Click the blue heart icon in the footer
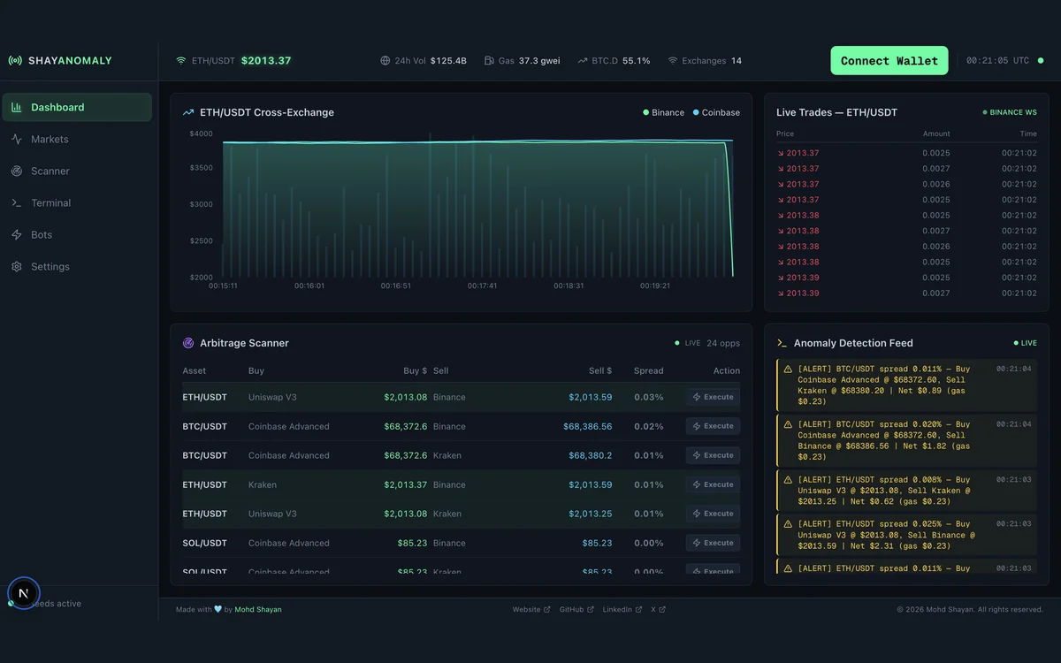 coord(218,609)
